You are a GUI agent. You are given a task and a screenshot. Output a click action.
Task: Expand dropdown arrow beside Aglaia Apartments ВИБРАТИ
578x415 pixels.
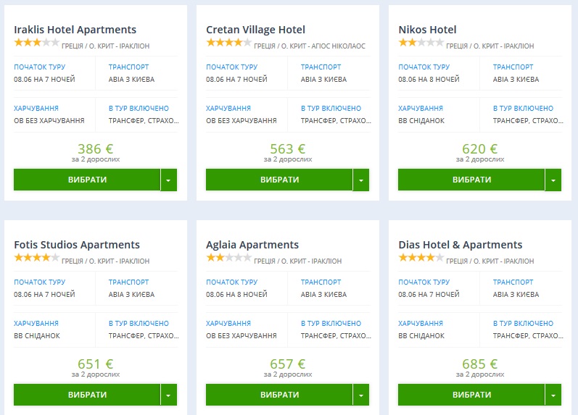[361, 395]
